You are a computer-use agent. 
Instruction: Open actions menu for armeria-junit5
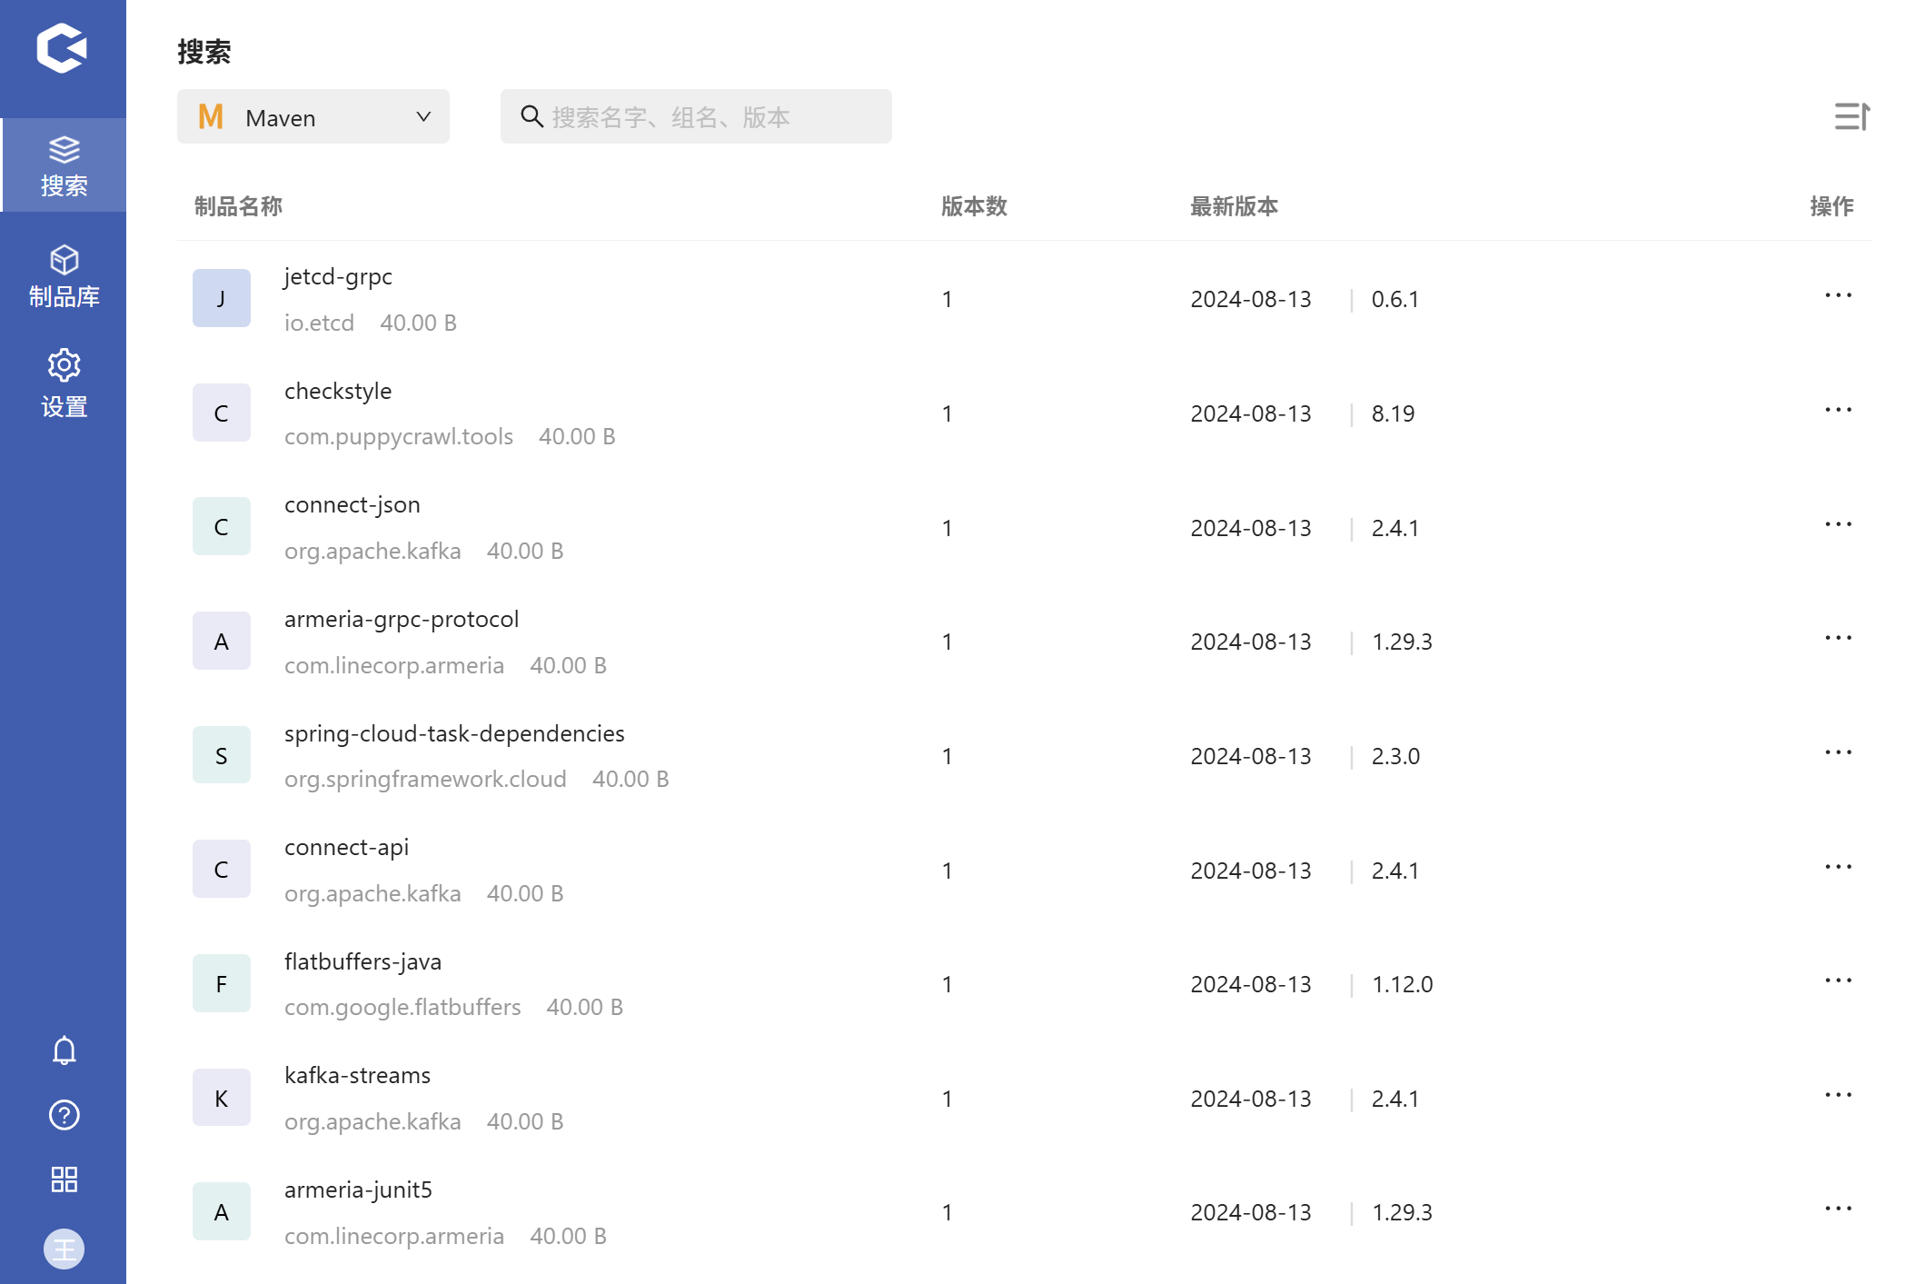pyautogui.click(x=1838, y=1209)
